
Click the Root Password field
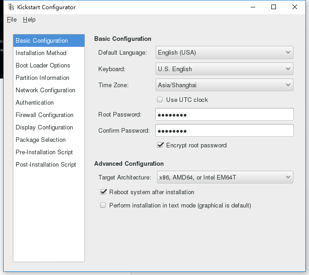[x=224, y=114]
